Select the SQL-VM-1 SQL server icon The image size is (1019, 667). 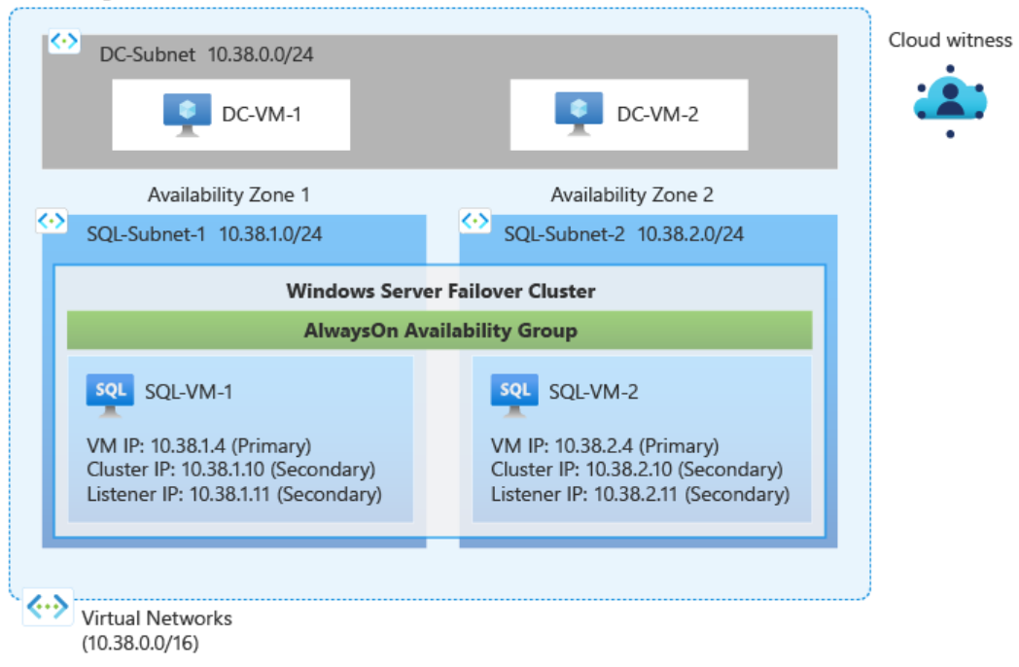pyautogui.click(x=110, y=396)
